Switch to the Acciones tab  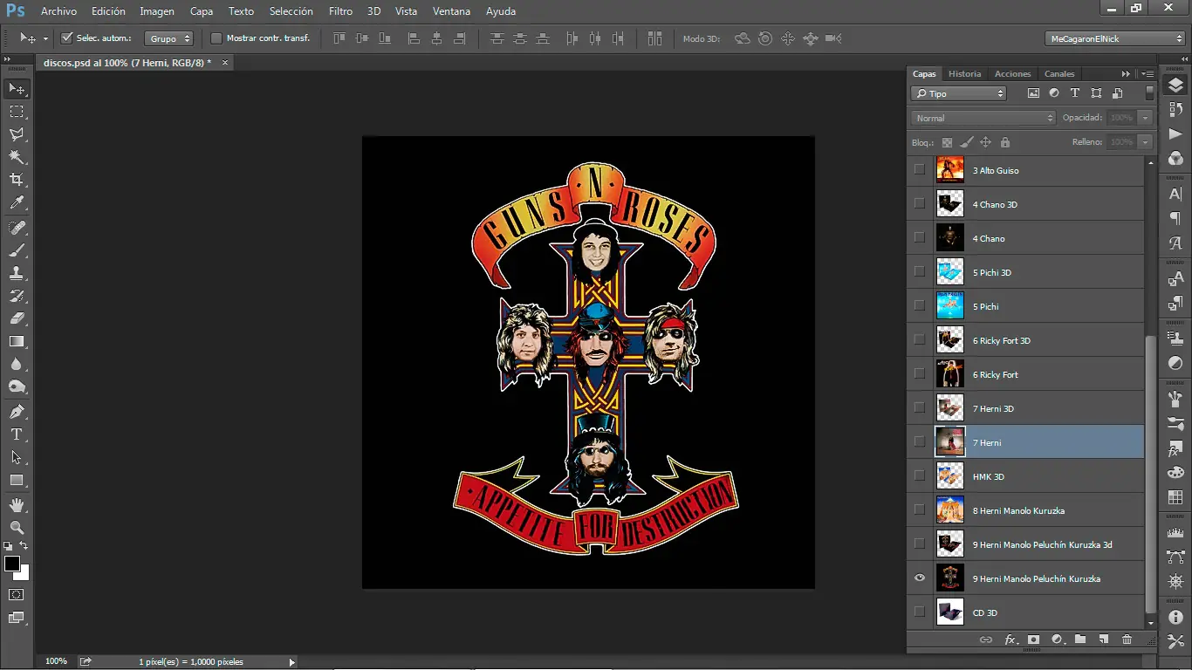coord(1013,74)
